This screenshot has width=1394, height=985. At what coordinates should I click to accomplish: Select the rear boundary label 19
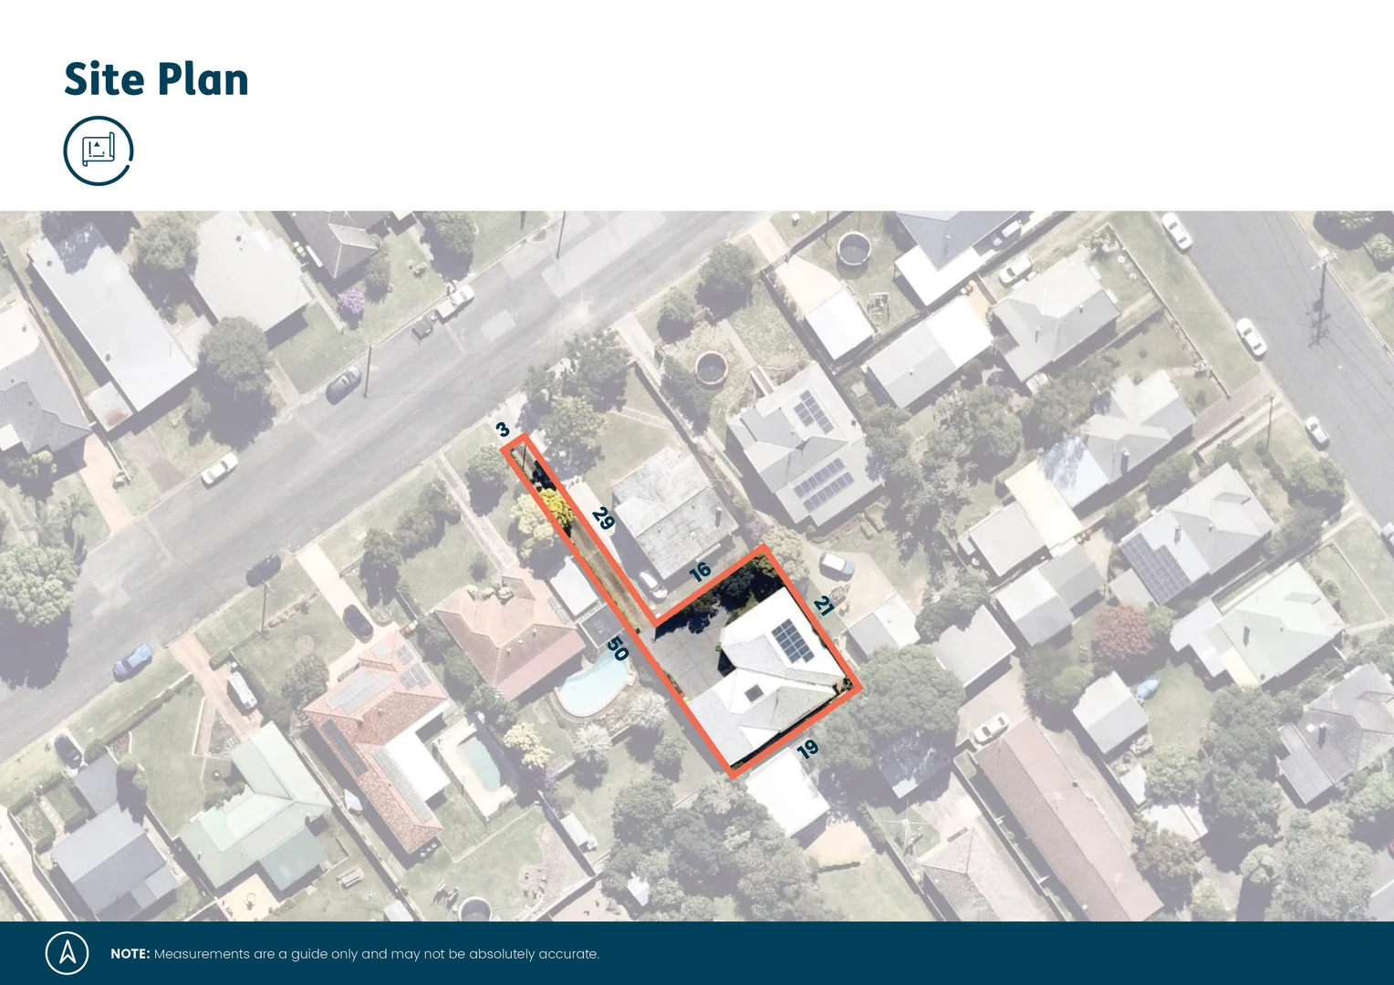tap(807, 748)
